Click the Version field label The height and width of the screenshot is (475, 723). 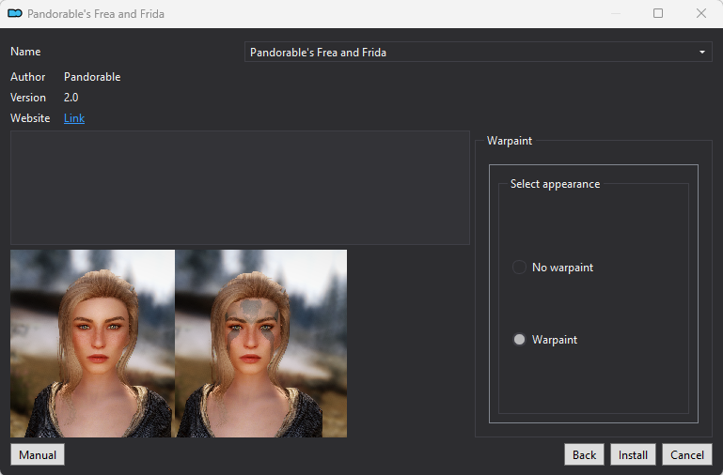(28, 98)
